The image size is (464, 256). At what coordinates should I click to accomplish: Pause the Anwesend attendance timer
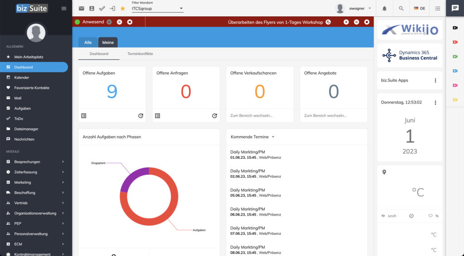point(120,22)
